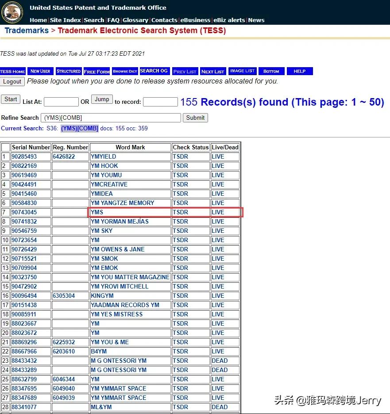Click the New User button
This screenshot has width=390, height=414.
(40, 71)
